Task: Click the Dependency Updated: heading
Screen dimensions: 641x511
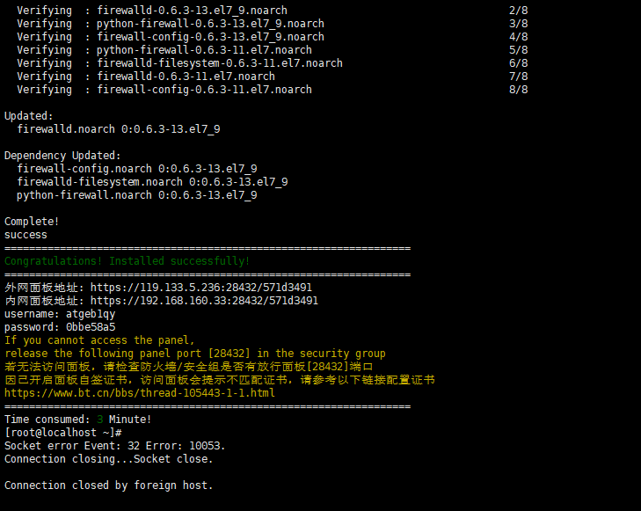Action: point(62,156)
